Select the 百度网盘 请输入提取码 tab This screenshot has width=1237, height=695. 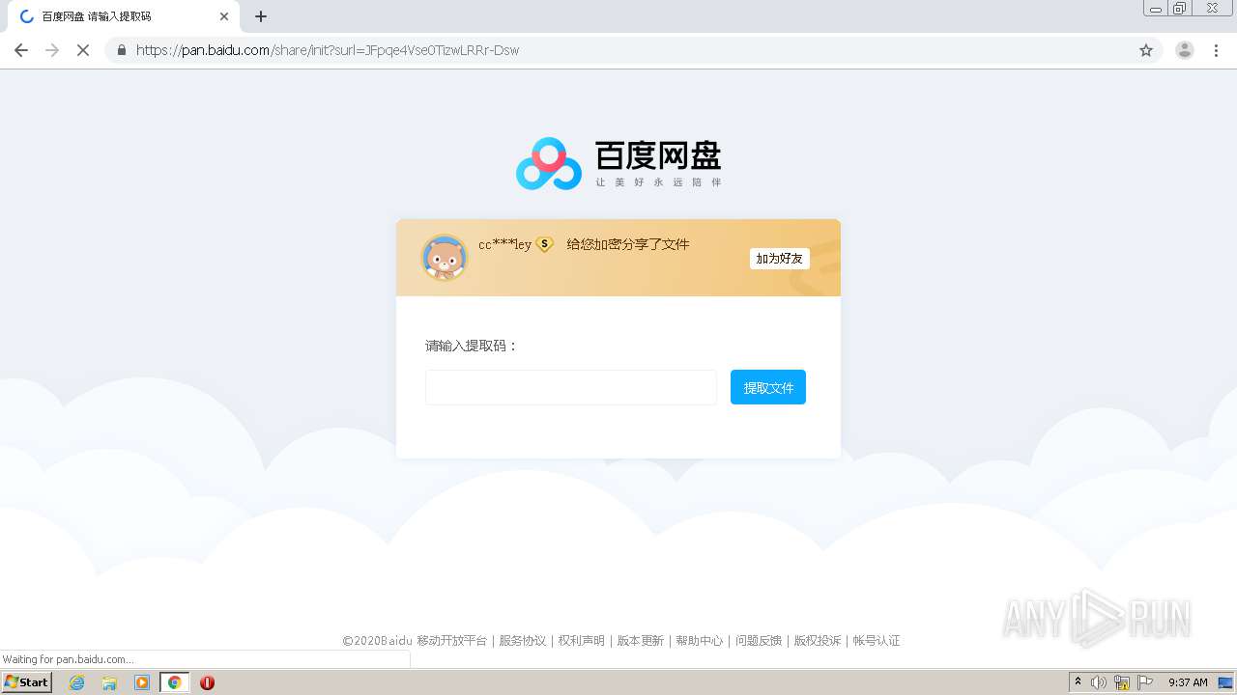click(123, 16)
